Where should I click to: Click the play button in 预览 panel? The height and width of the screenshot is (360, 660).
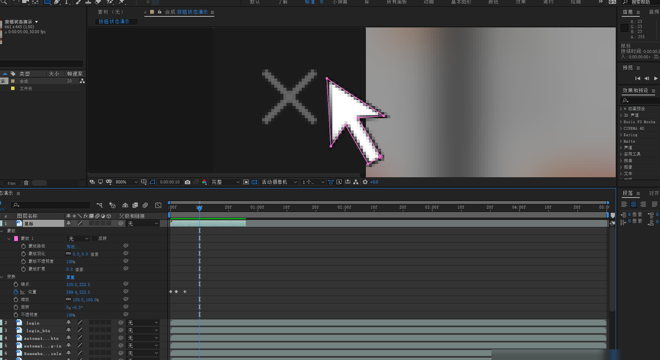[x=656, y=78]
